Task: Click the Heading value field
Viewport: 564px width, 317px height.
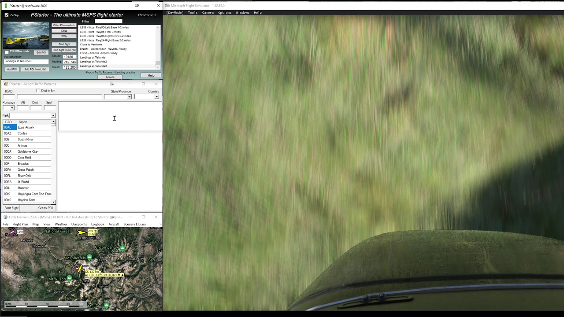Action: 69,62
